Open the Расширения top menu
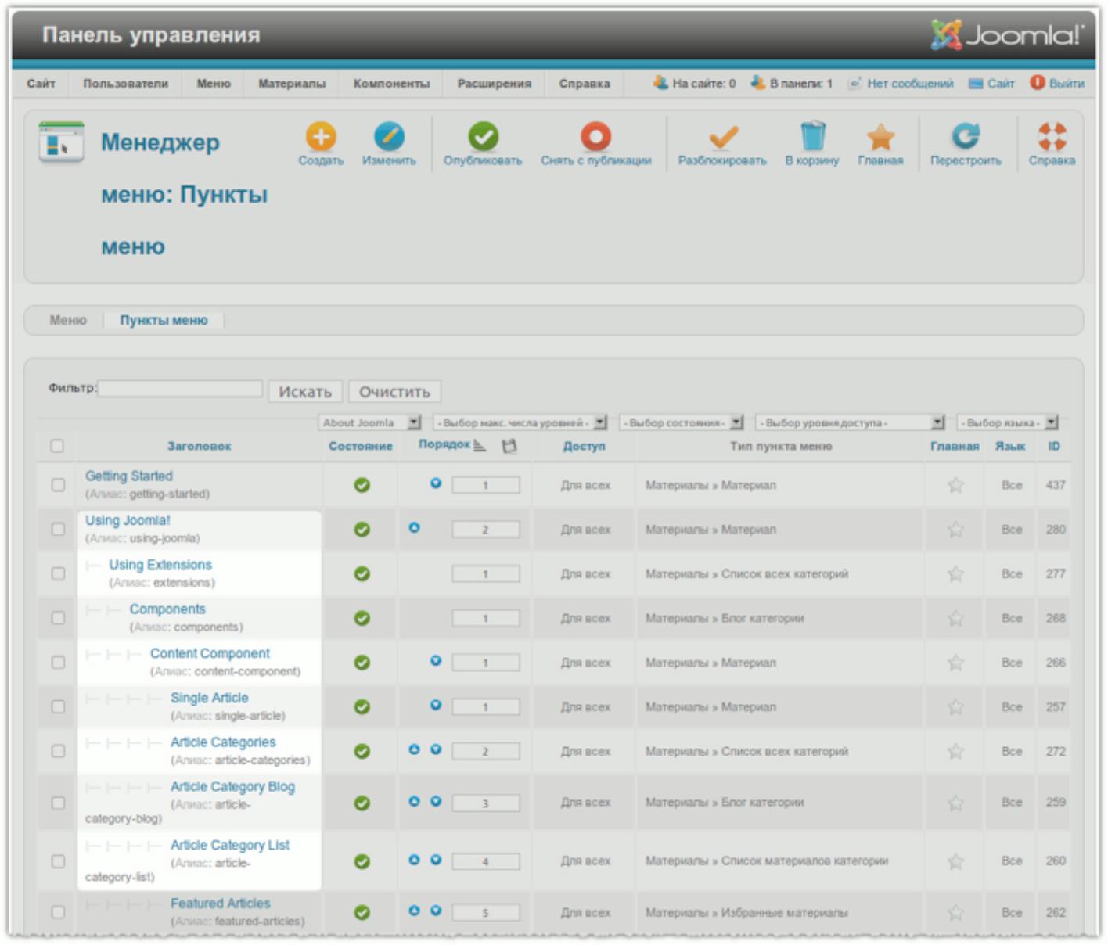 tap(495, 84)
